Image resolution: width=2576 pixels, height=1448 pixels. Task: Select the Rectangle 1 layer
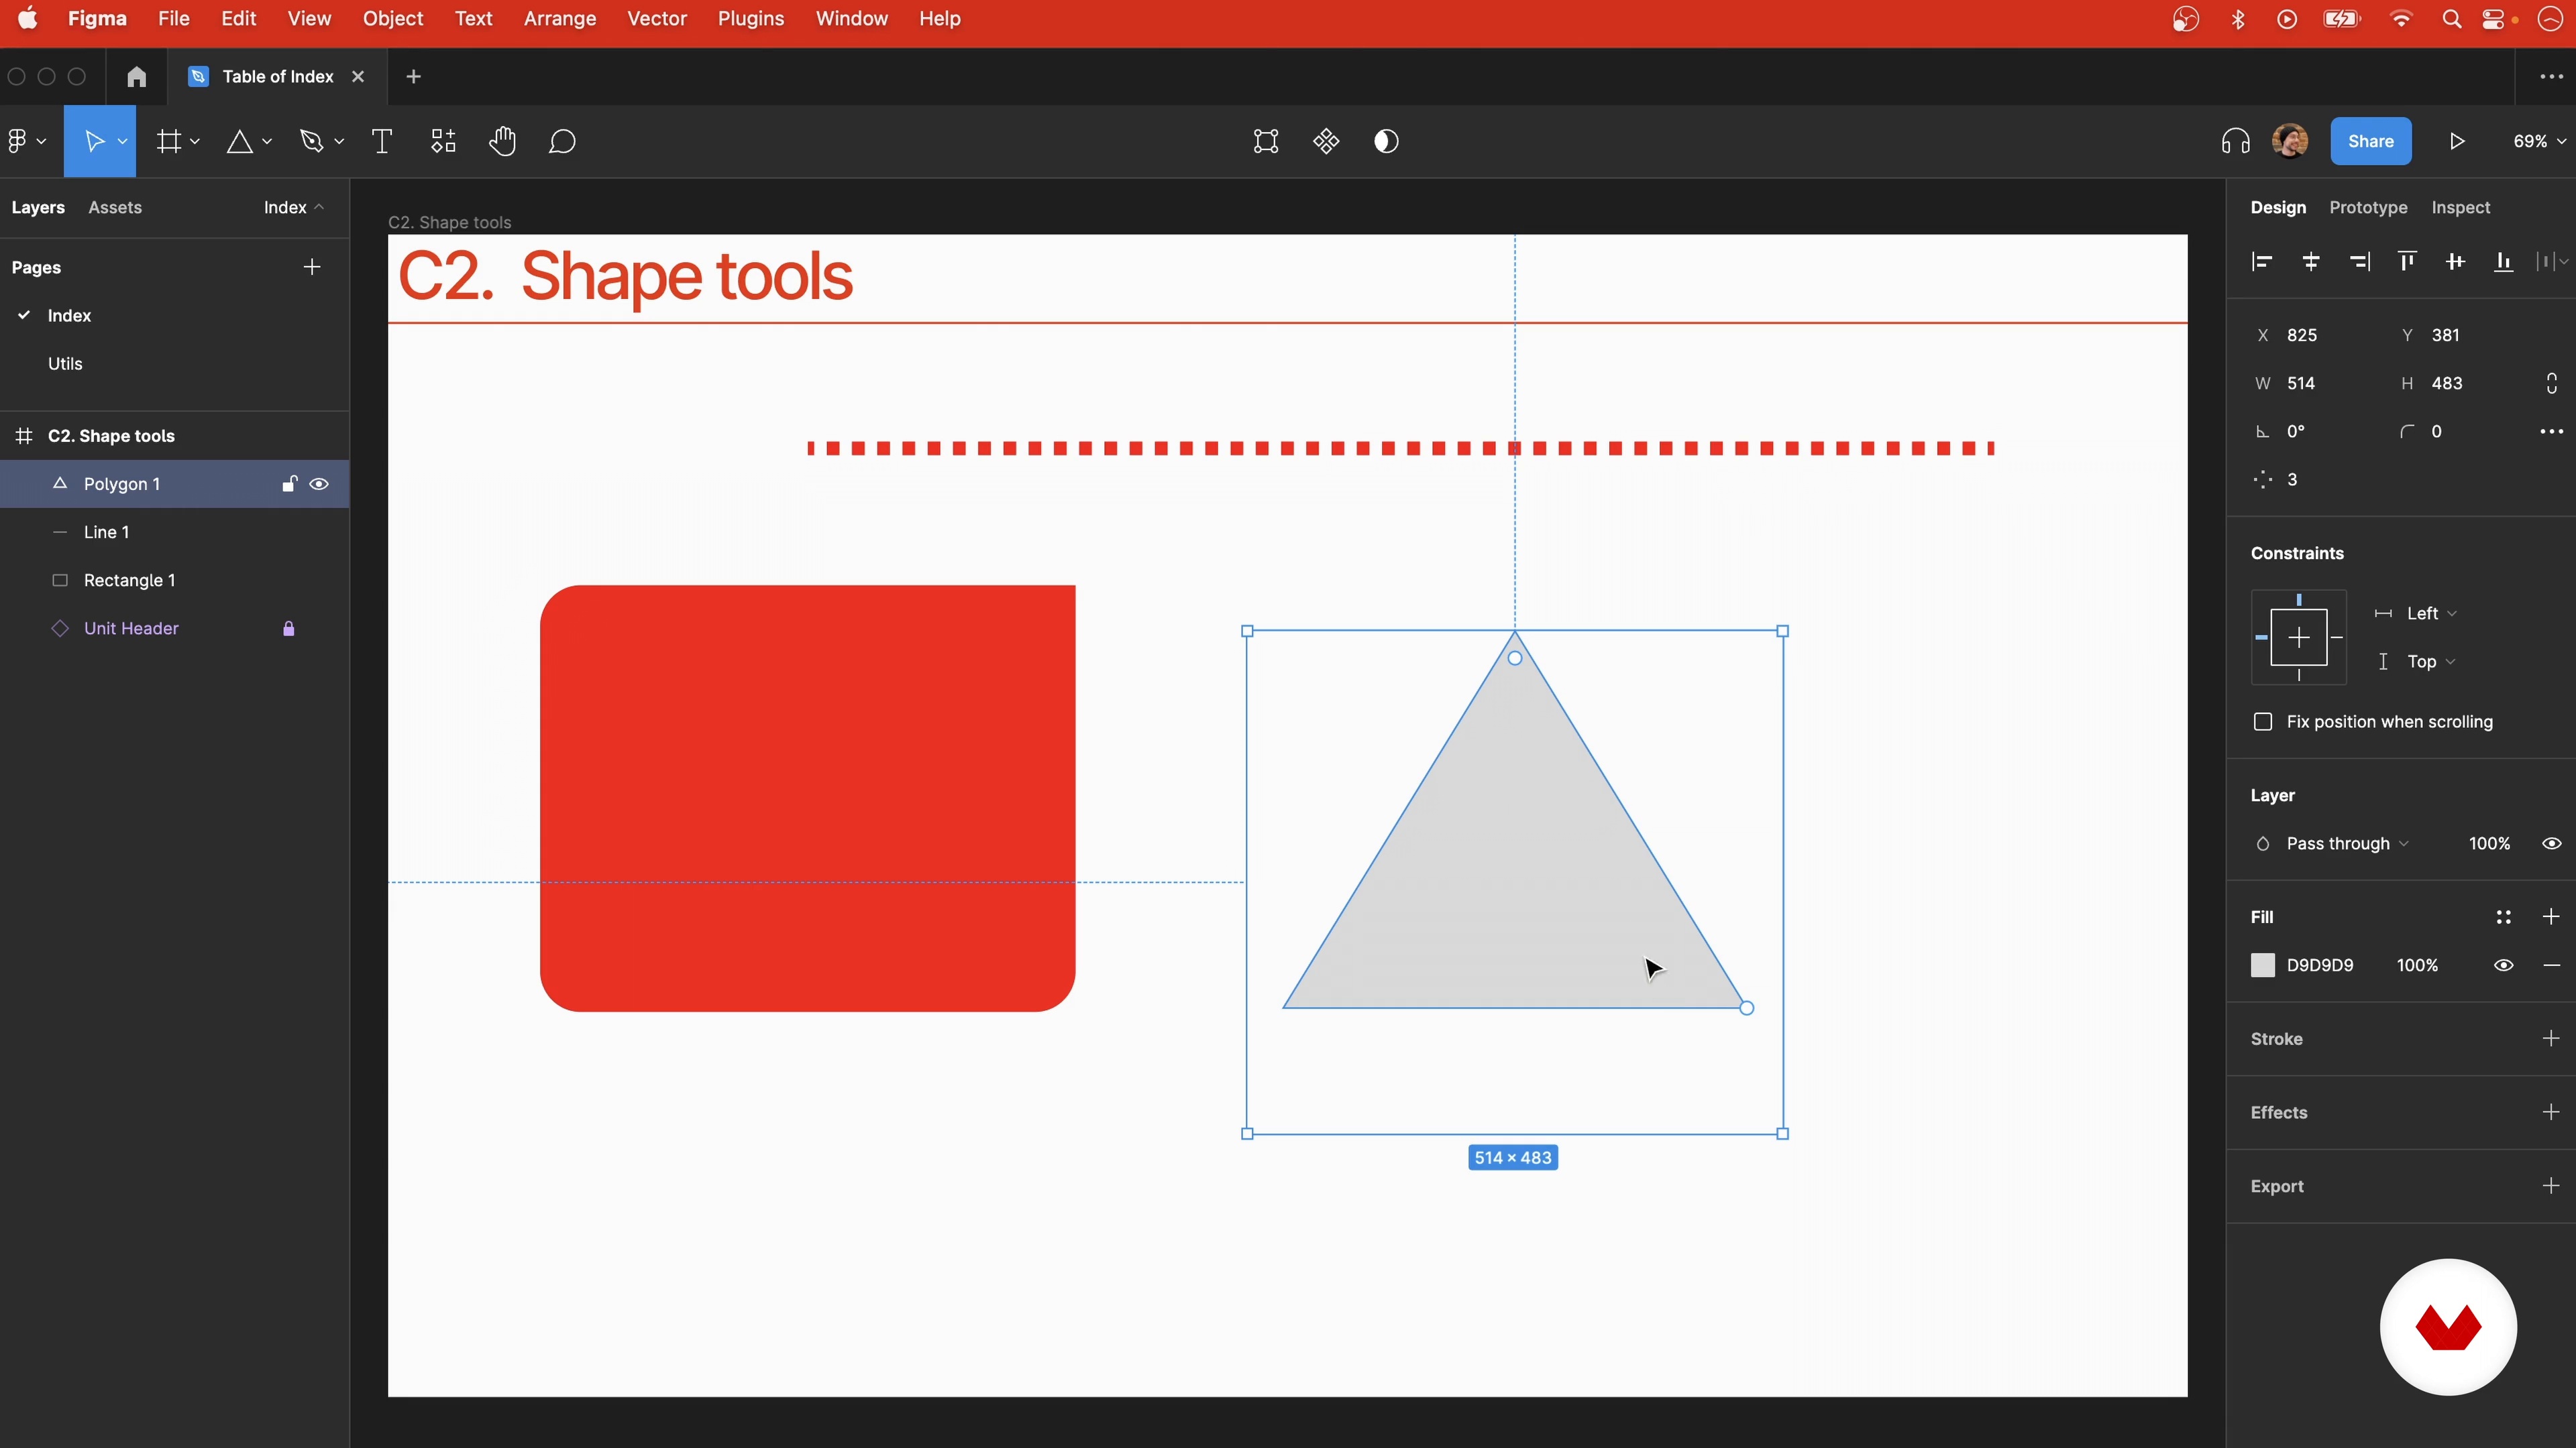[x=174, y=581]
